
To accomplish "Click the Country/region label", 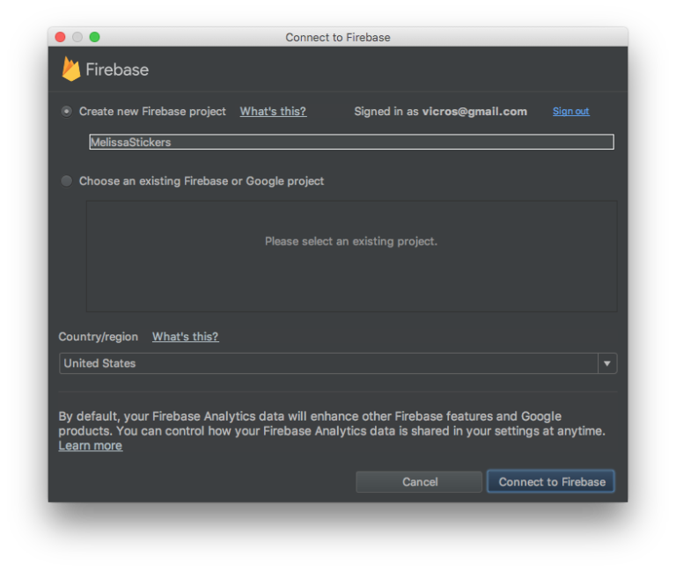I will pyautogui.click(x=98, y=337).
